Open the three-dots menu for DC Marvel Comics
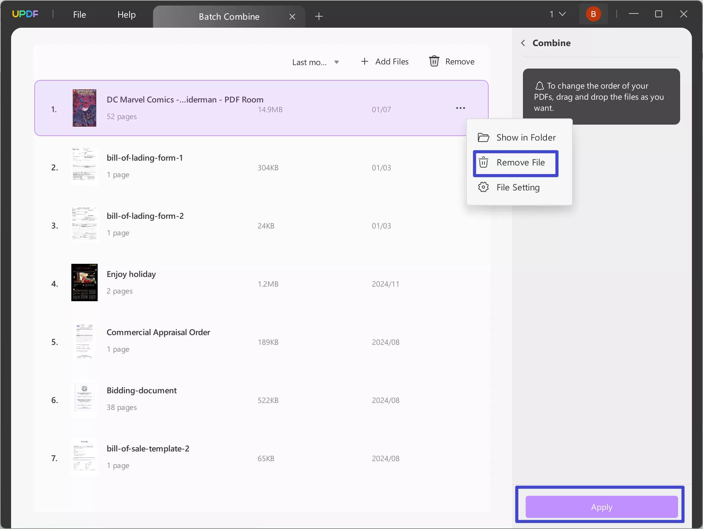This screenshot has width=703, height=529. tap(460, 108)
